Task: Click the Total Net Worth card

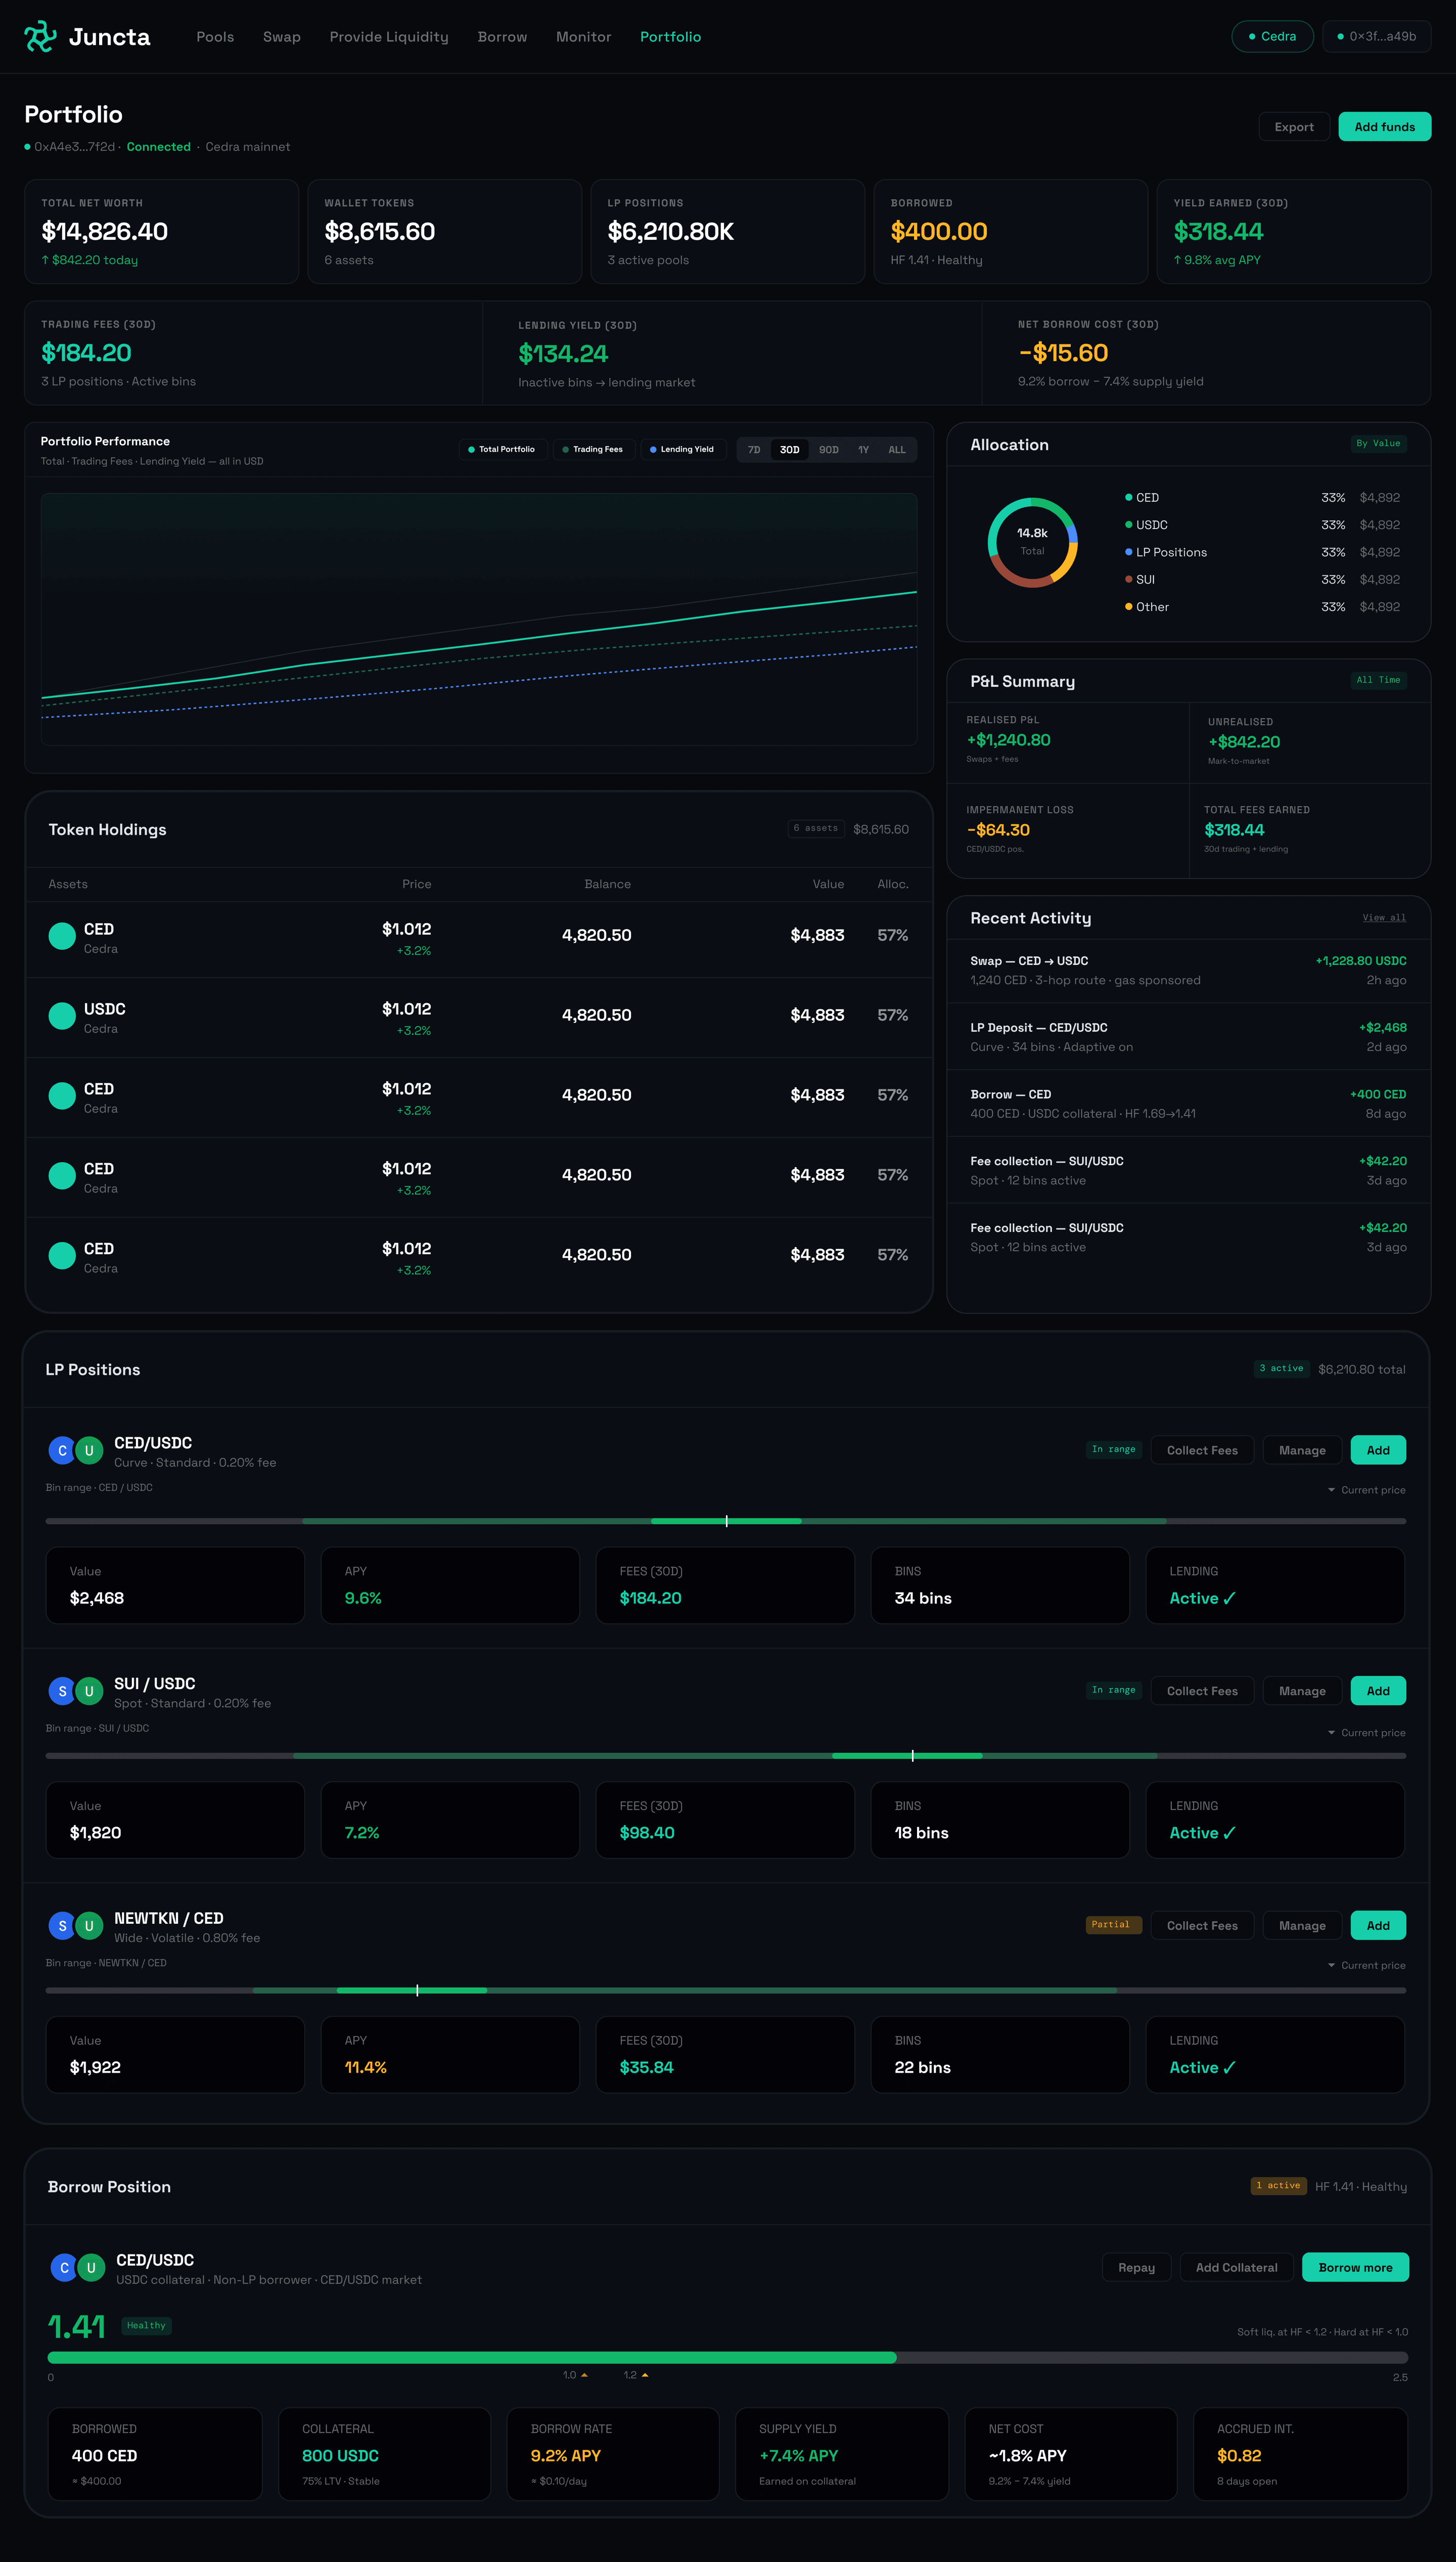Action: point(161,231)
